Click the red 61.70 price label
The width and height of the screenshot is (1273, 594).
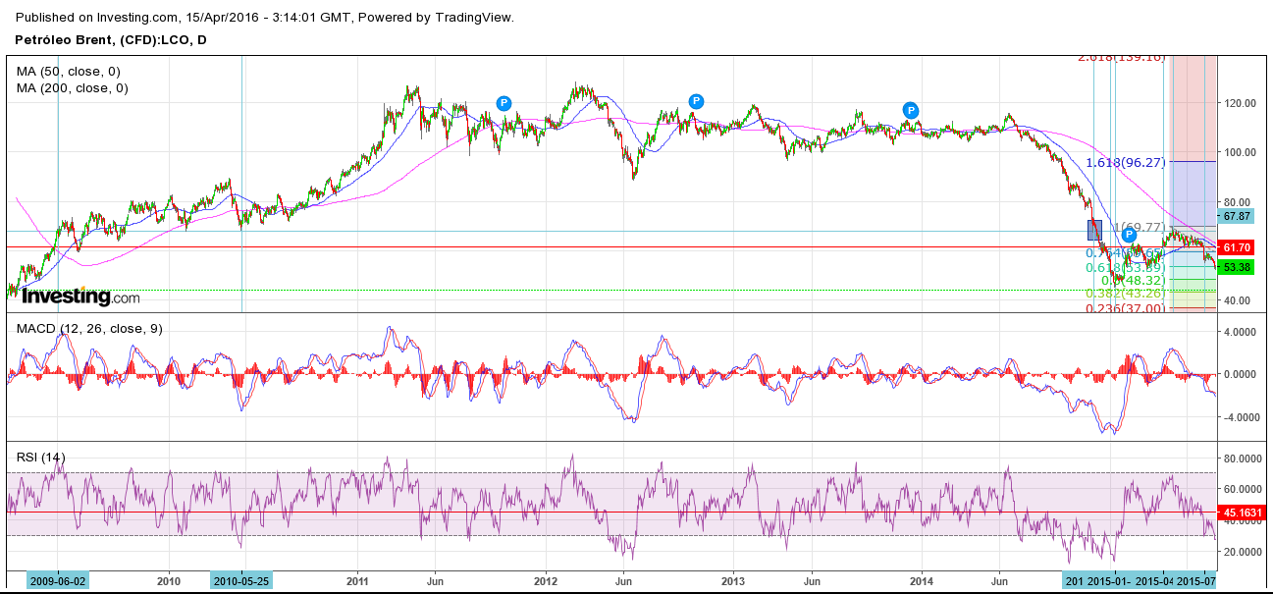point(1235,247)
